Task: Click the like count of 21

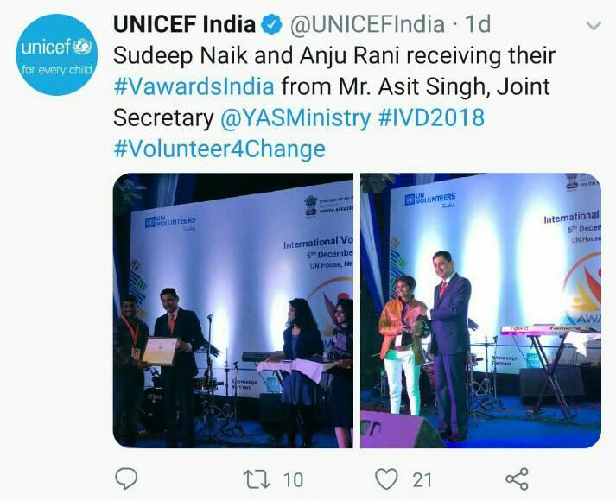Action: click(422, 480)
